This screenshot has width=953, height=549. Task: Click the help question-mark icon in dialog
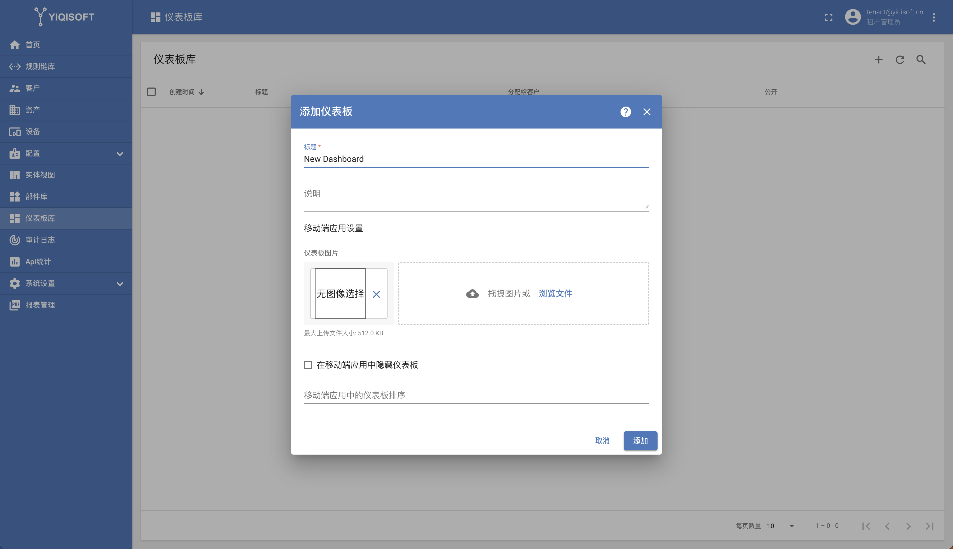625,112
